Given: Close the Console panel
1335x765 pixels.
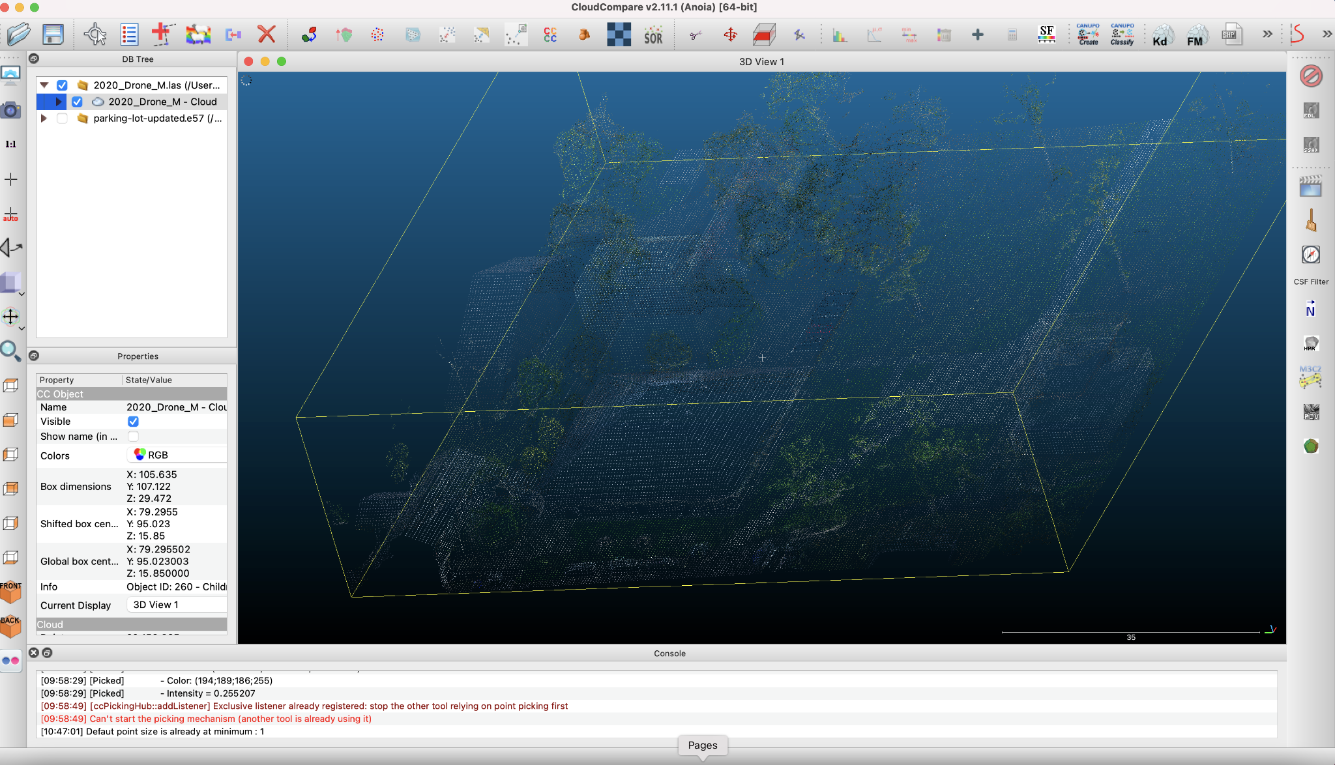Looking at the screenshot, I should pos(34,652).
